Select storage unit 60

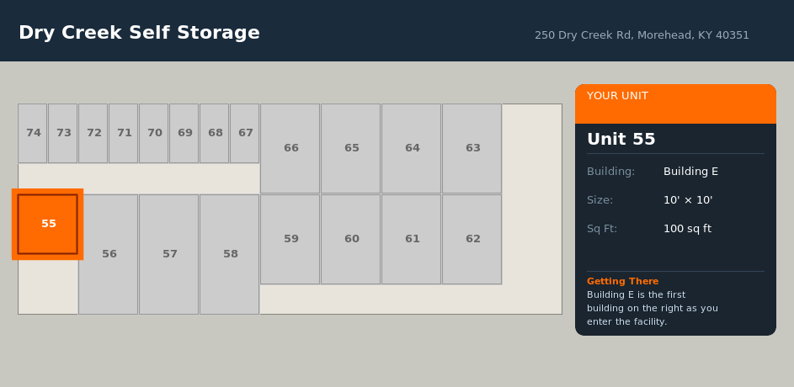click(x=351, y=239)
